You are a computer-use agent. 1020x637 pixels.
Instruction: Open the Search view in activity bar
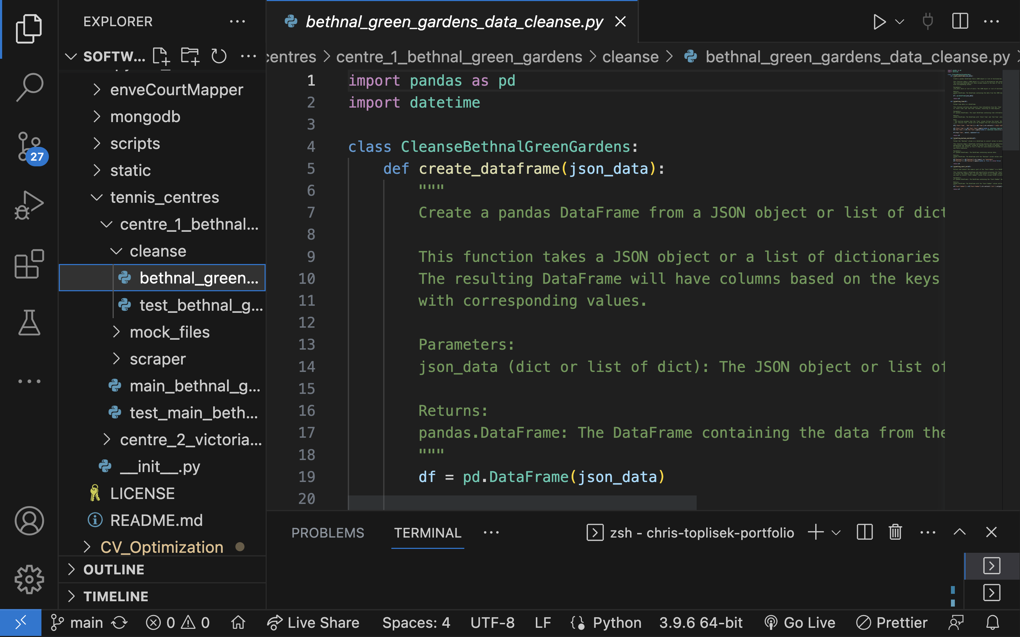tap(29, 87)
